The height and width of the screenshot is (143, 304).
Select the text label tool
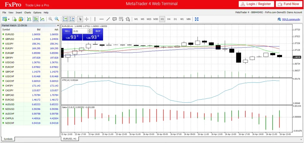115,19
